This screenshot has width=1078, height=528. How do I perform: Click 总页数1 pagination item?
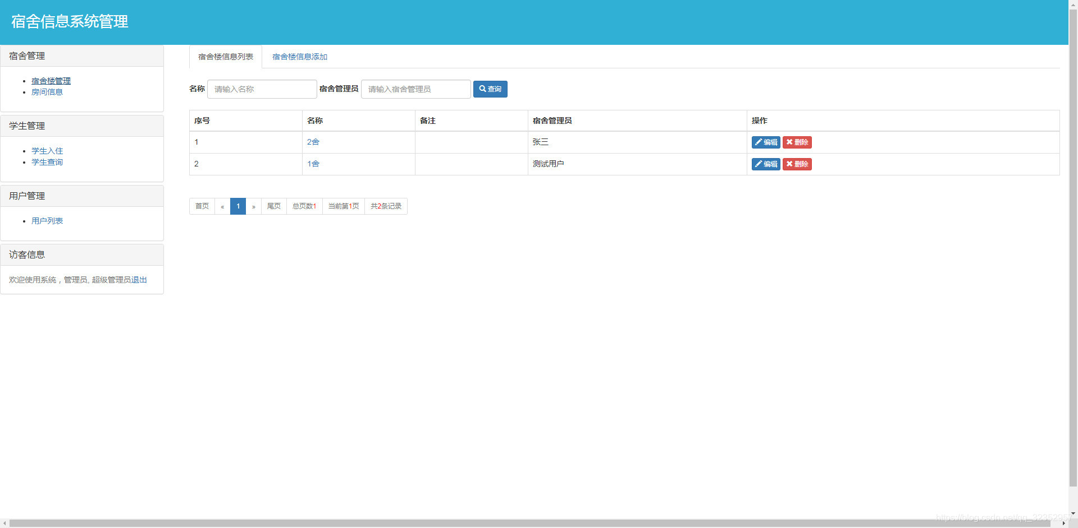(304, 206)
